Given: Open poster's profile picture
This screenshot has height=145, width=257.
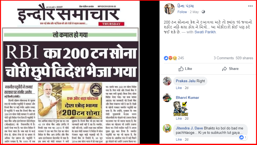Looking at the screenshot, I should point(169,9).
